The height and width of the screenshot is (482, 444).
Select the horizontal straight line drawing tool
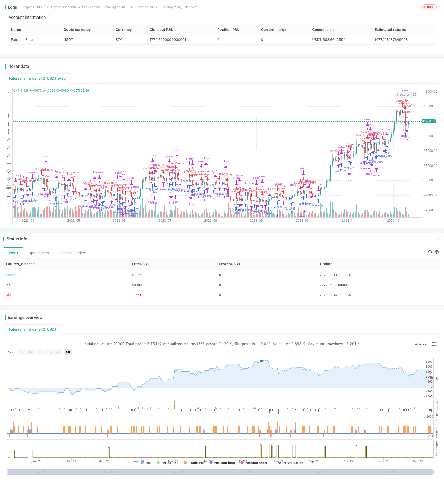pyautogui.click(x=9, y=92)
